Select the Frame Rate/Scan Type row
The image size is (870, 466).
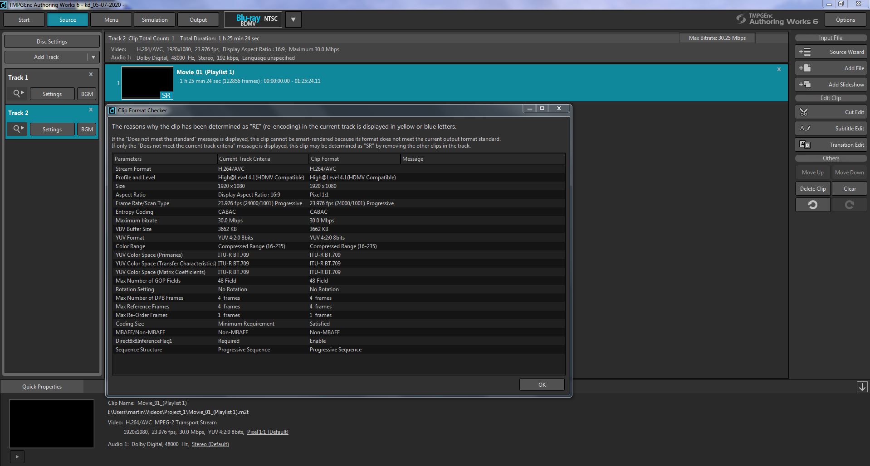point(339,203)
